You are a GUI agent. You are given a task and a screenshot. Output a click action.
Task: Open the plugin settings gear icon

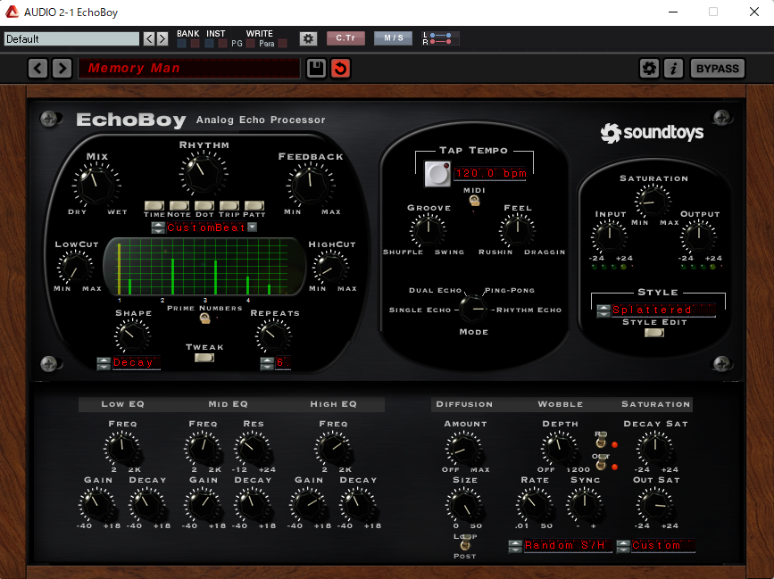coord(309,38)
